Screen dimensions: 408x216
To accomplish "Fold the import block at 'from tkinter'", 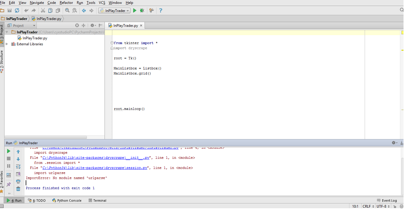I will coord(112,43).
